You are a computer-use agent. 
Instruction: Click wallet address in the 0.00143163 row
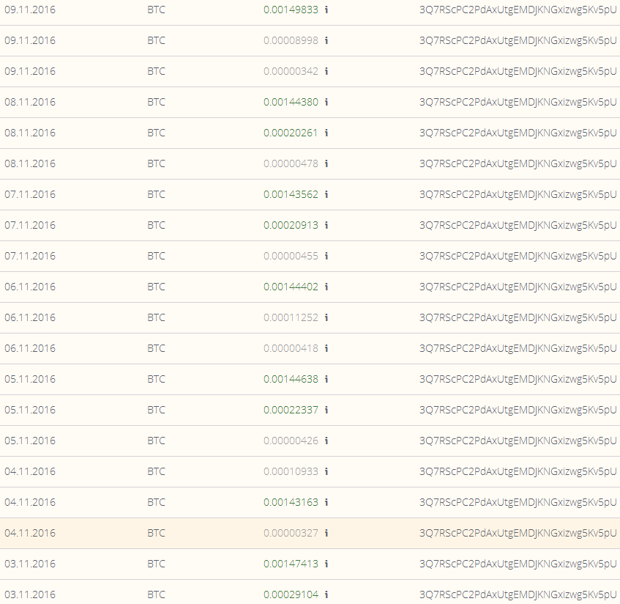518,503
